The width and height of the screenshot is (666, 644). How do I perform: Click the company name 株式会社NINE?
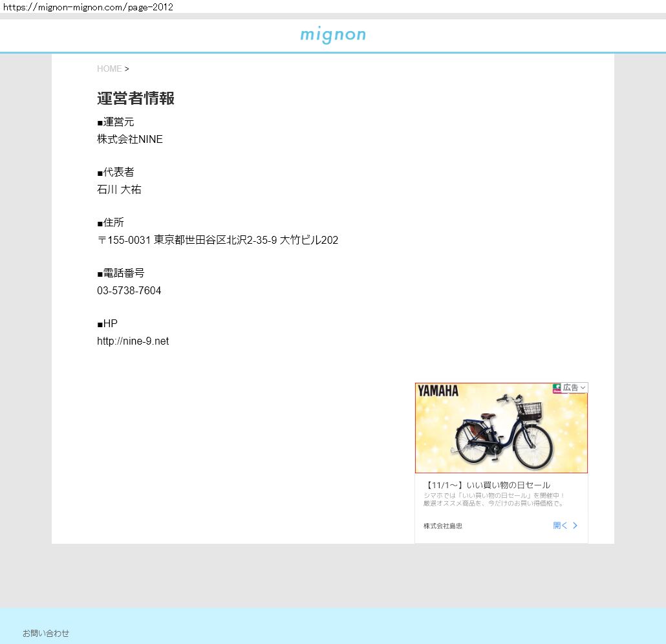tap(130, 140)
